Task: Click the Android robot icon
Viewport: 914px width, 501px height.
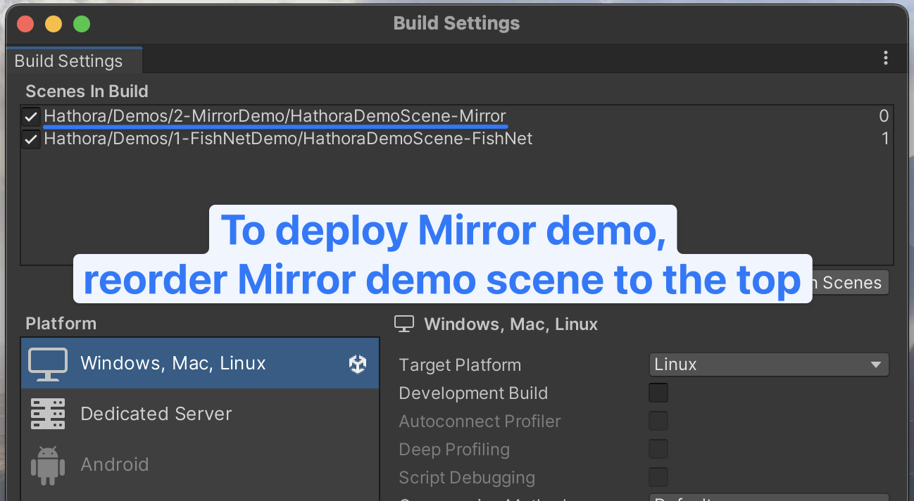Action: (48, 464)
